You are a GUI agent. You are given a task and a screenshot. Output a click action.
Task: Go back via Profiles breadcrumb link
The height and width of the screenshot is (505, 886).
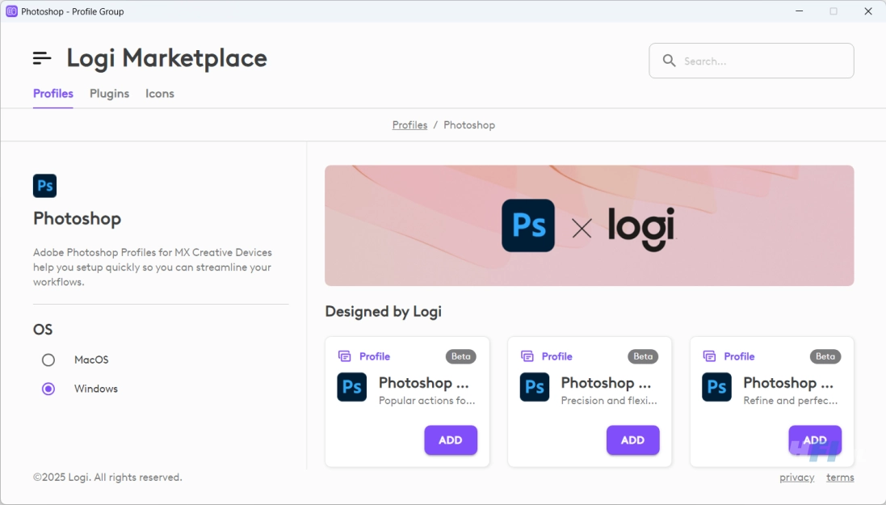409,125
